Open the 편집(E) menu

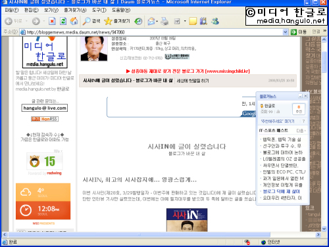coord(32,10)
